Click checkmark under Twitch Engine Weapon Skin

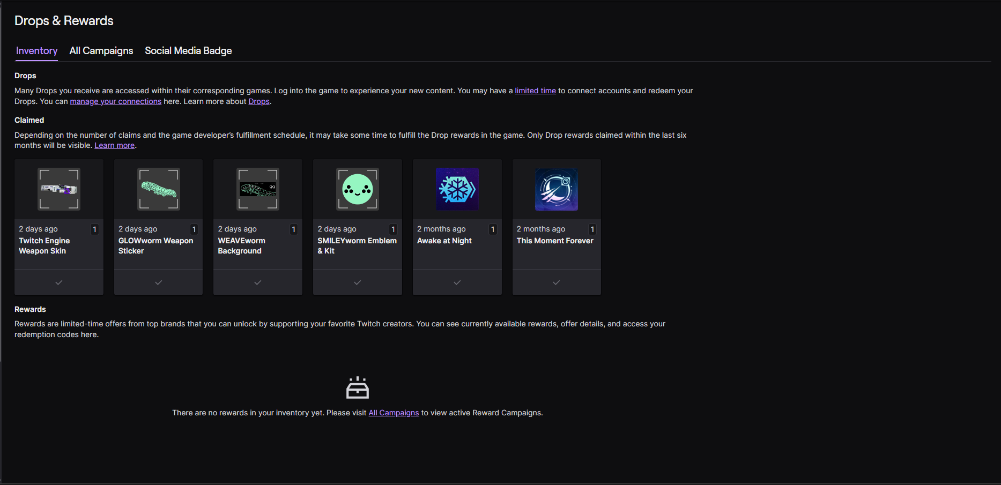click(59, 282)
